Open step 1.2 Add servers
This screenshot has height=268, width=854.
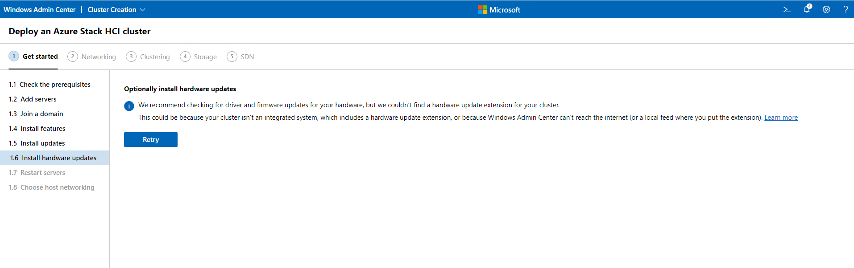pos(38,99)
